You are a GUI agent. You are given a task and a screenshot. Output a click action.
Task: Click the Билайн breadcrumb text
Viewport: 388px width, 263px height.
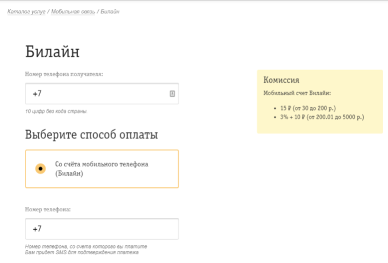click(x=110, y=12)
